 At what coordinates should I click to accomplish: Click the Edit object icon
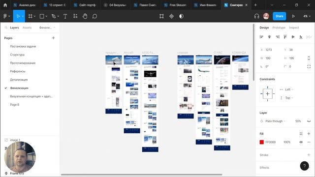pyautogui.click(x=161, y=16)
